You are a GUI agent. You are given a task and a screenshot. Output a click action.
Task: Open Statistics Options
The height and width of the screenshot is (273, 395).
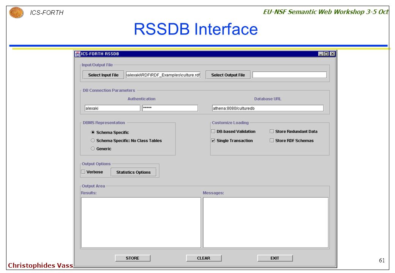tap(134, 172)
